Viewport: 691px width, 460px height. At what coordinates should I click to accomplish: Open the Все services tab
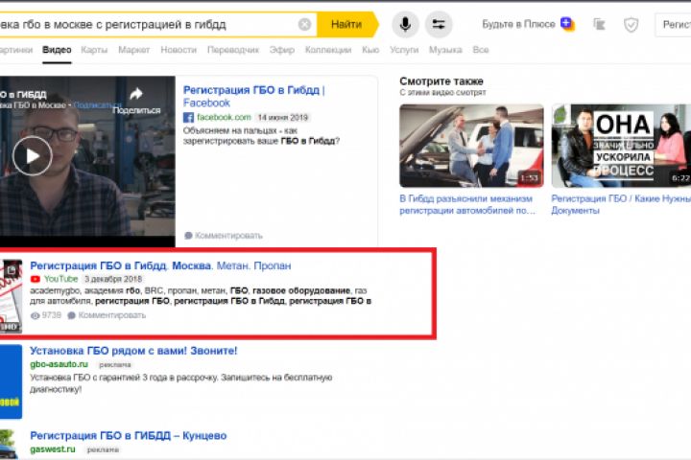[481, 50]
